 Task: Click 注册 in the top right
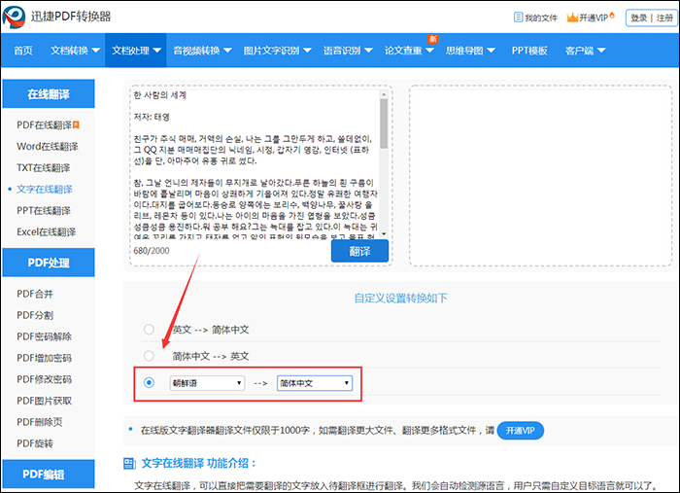coord(664,18)
